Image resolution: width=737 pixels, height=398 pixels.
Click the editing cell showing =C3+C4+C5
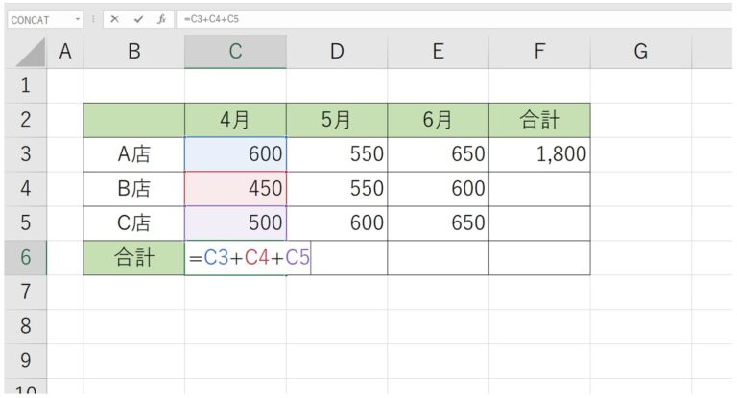(x=248, y=258)
